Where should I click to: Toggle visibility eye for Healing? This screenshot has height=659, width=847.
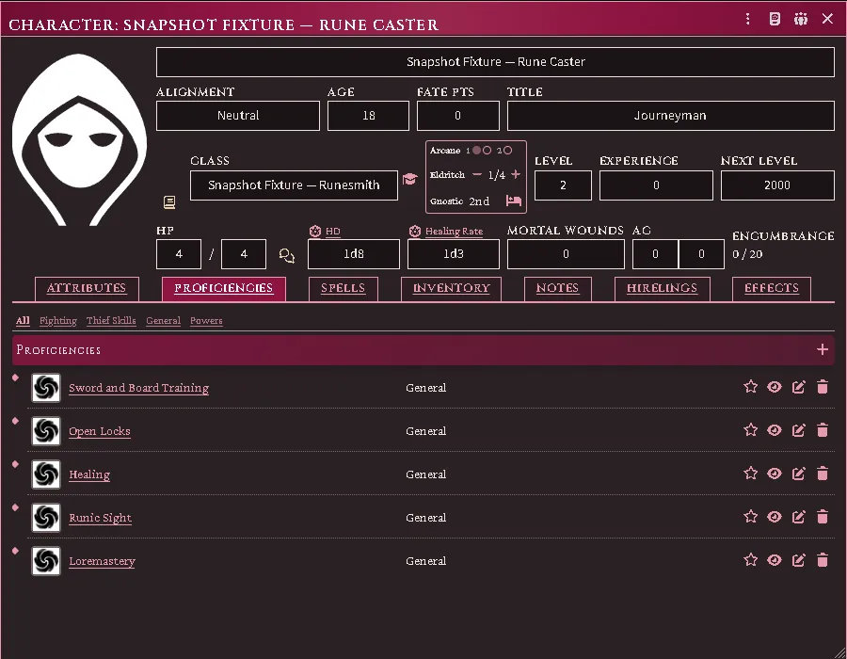(775, 474)
